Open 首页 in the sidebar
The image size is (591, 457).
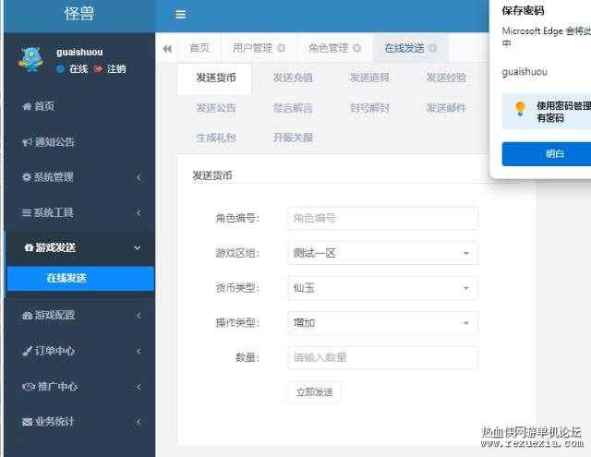pos(80,106)
